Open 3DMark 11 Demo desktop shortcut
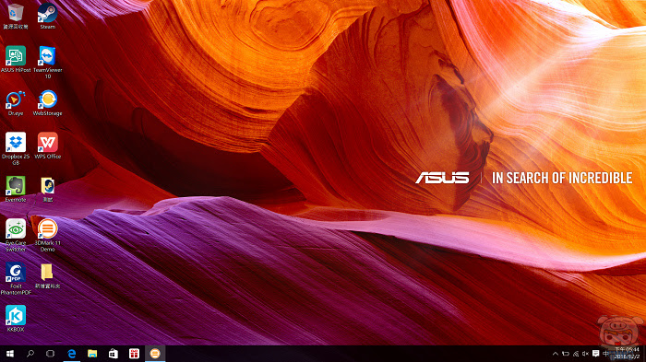The image size is (646, 362). 47,235
